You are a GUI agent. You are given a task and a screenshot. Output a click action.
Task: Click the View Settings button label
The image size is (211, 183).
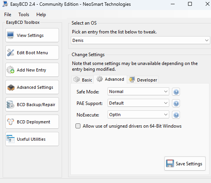pyautogui.click(x=30, y=35)
